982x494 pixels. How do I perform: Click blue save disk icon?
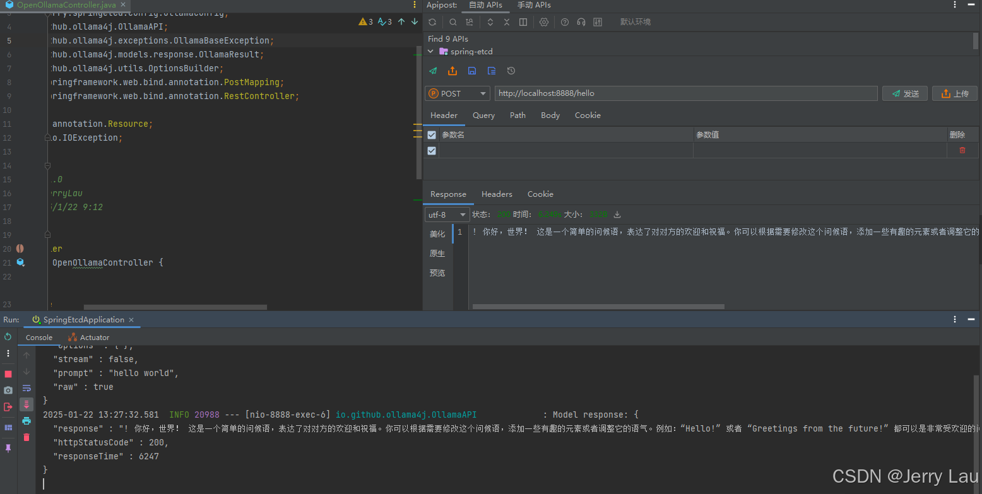point(472,71)
